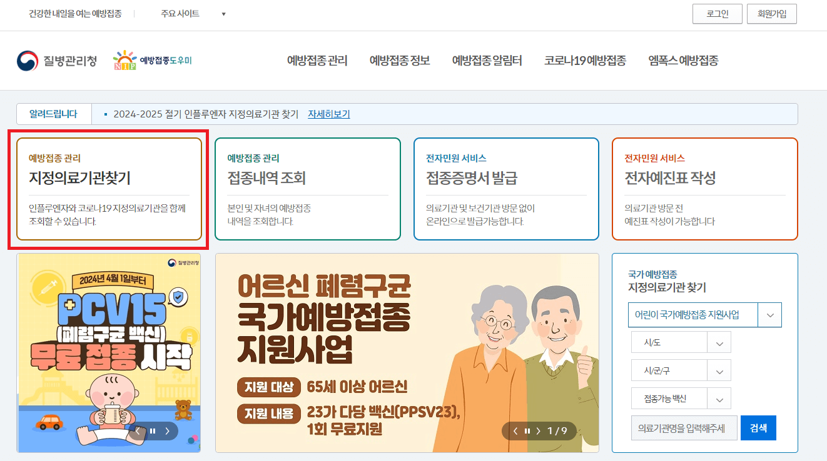Screen dimensions: 827x461
Task: Show next slide of 폐렴구균 banner
Action: 537,430
